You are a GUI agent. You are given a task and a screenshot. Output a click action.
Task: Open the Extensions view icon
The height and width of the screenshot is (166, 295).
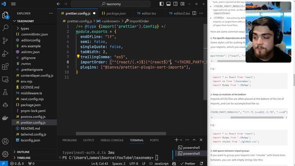5,66
